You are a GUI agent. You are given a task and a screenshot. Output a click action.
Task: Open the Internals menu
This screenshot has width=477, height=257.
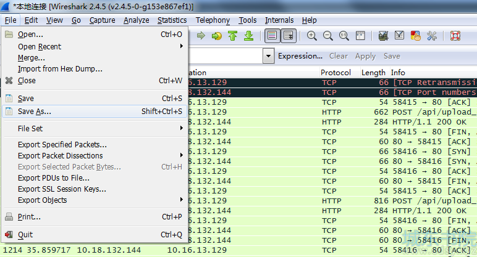click(x=279, y=20)
